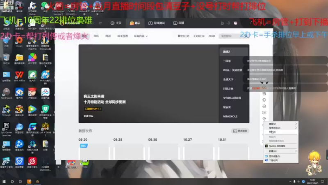Viewport: 328px width, 185px height.
Task: Expand New submenu in context menu
Action: pos(281,151)
